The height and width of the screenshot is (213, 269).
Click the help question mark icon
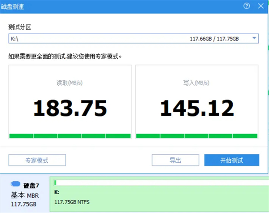click(246, 6)
